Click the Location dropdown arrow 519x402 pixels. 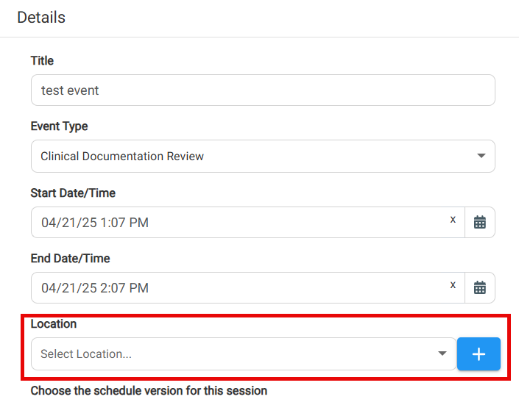[x=442, y=353]
